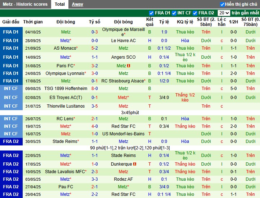Click Metz - Historic scores title
The width and height of the screenshot is (260, 198).
pos(25,4)
